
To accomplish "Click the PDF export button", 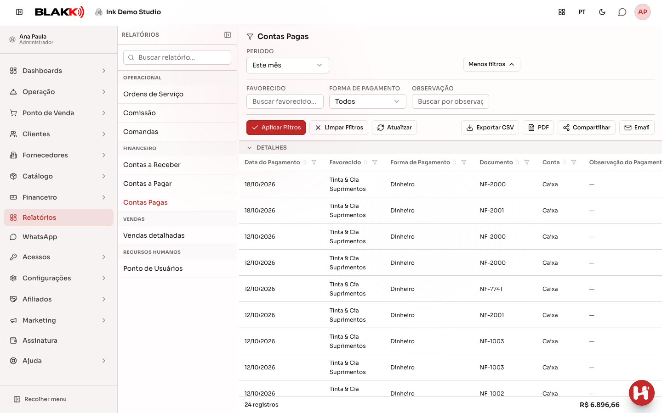I will tap(538, 128).
